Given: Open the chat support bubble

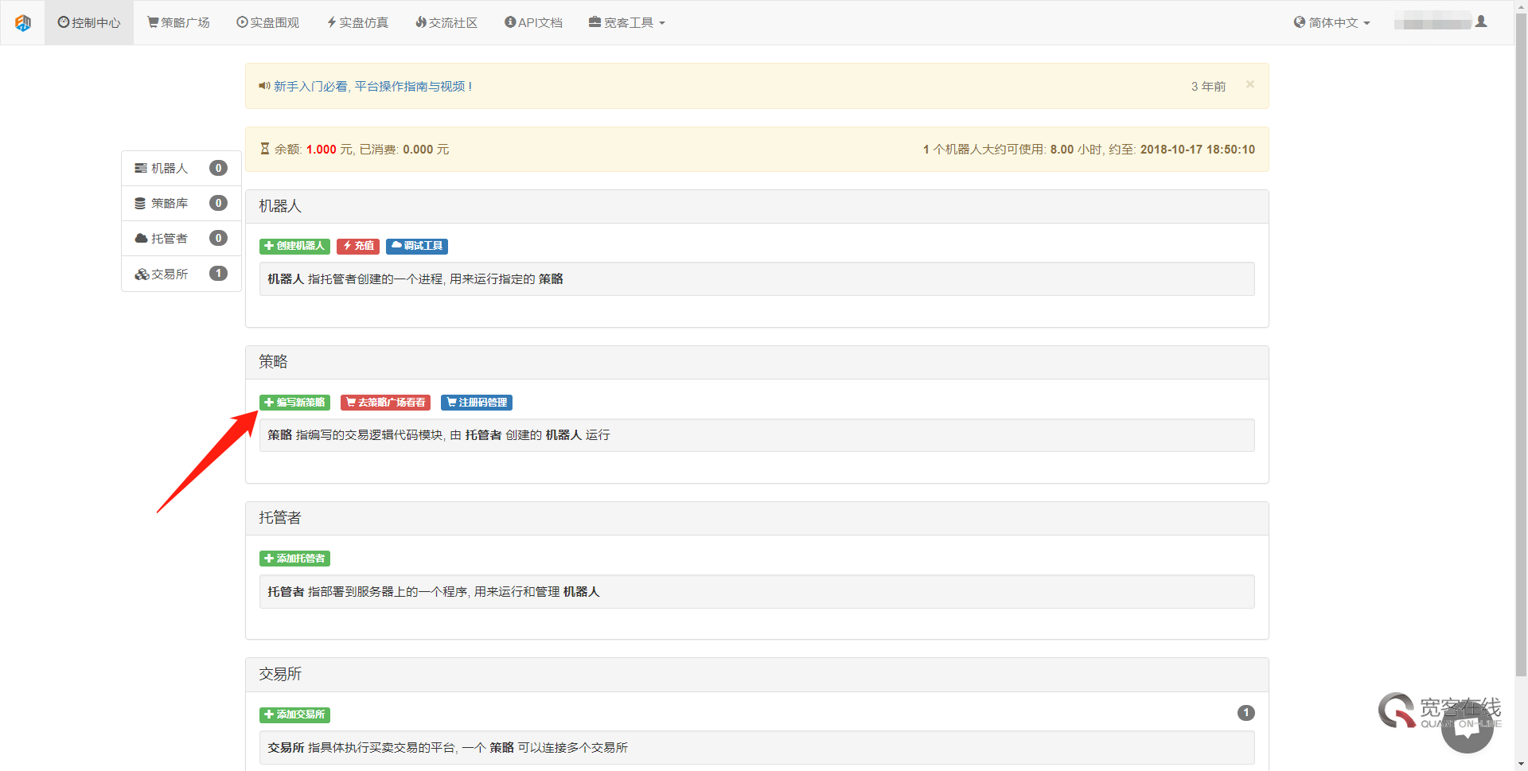Looking at the screenshot, I should coord(1468,727).
